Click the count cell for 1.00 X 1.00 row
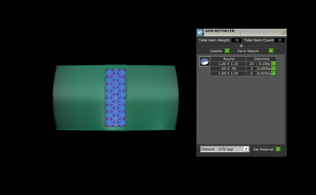The image size is (316, 195). 251,73
